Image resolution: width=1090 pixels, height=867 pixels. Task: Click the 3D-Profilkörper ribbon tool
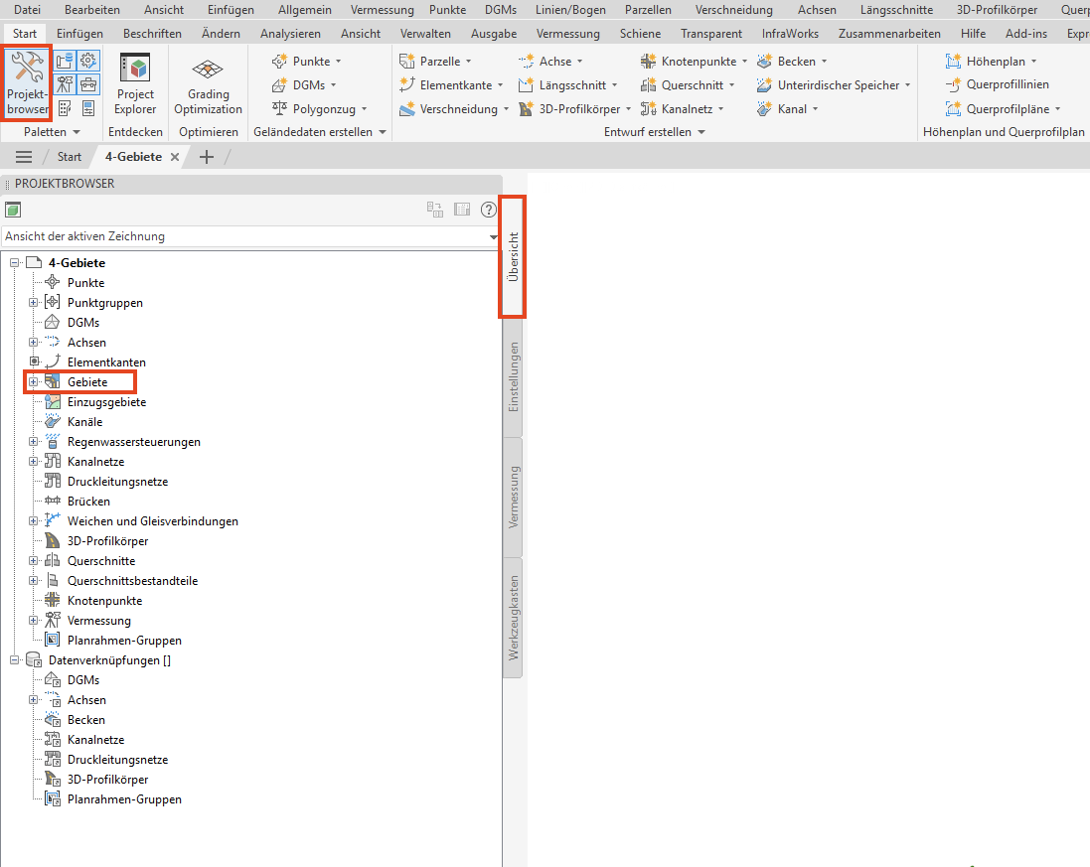click(x=574, y=109)
